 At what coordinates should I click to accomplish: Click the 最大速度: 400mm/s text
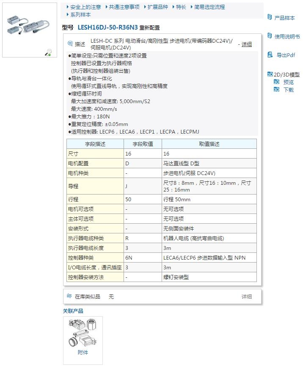(94, 109)
